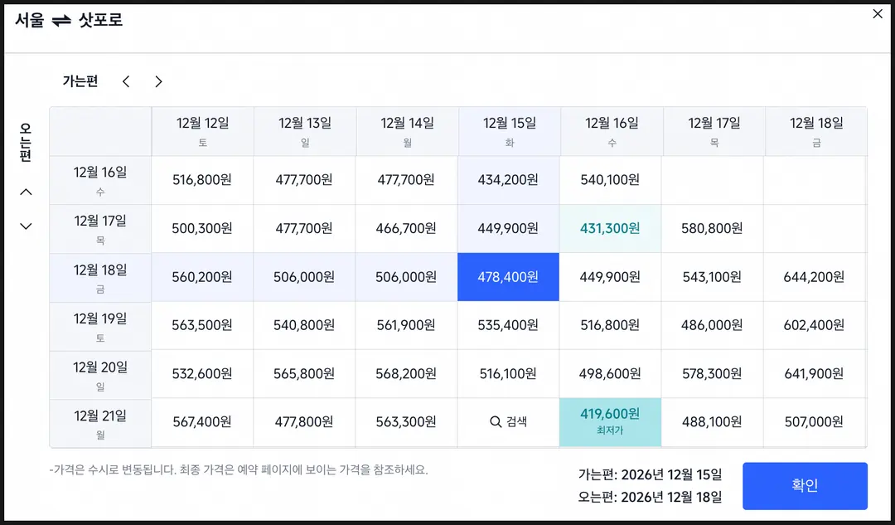Select the 434,200원 fare cell
Viewport: 895px width, 525px height.
508,180
